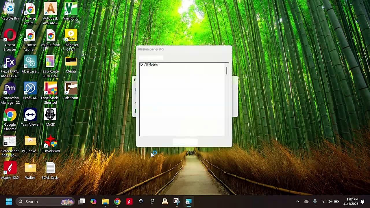This screenshot has width=370, height=208.
Task: Select the Production Manager 22 icon
Action: pos(10,93)
